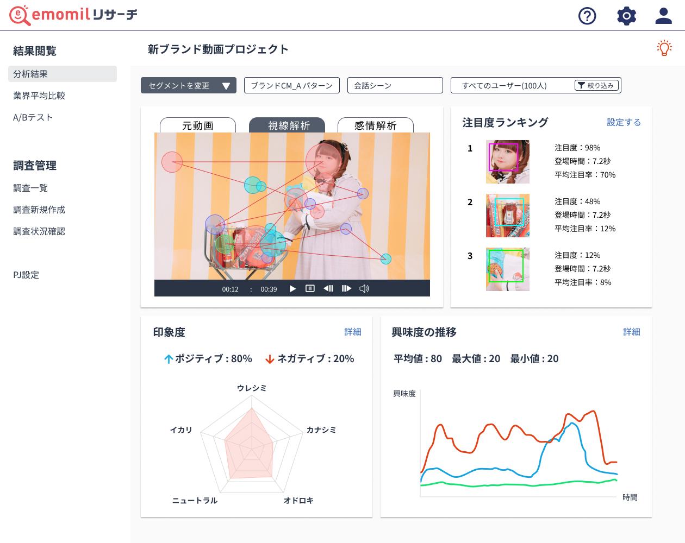Click the user profile icon

coord(663,16)
